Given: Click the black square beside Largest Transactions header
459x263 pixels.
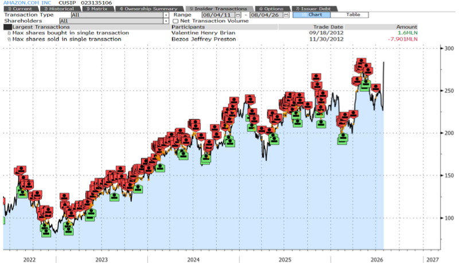Looking at the screenshot, I should click(7, 27).
